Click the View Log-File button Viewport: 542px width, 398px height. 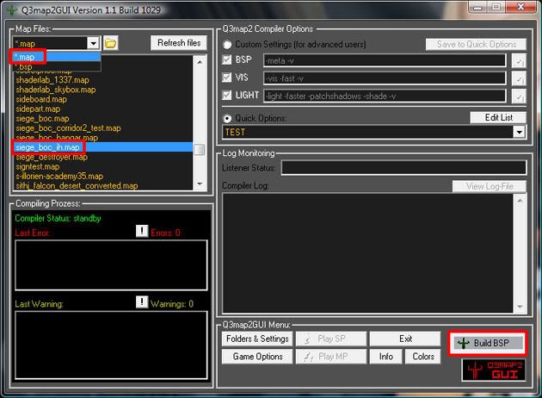(490, 187)
